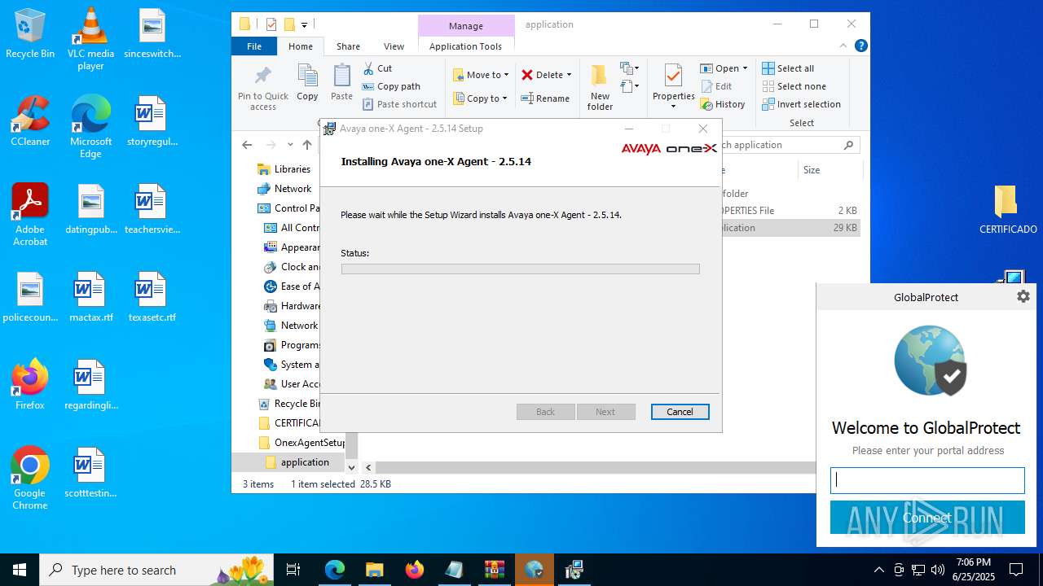Switch to the Share ribbon tab

348,46
